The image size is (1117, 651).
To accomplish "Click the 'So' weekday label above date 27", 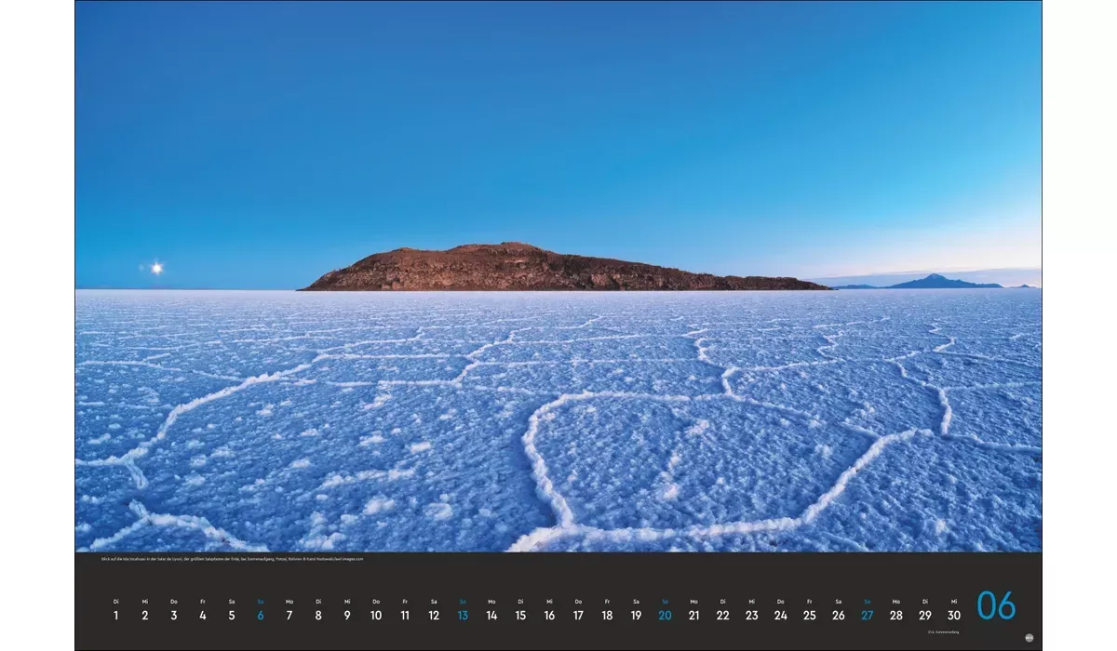I will (867, 602).
